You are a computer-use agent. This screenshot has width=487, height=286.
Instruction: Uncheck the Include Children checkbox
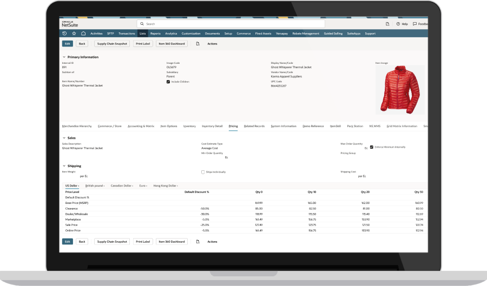tap(168, 82)
